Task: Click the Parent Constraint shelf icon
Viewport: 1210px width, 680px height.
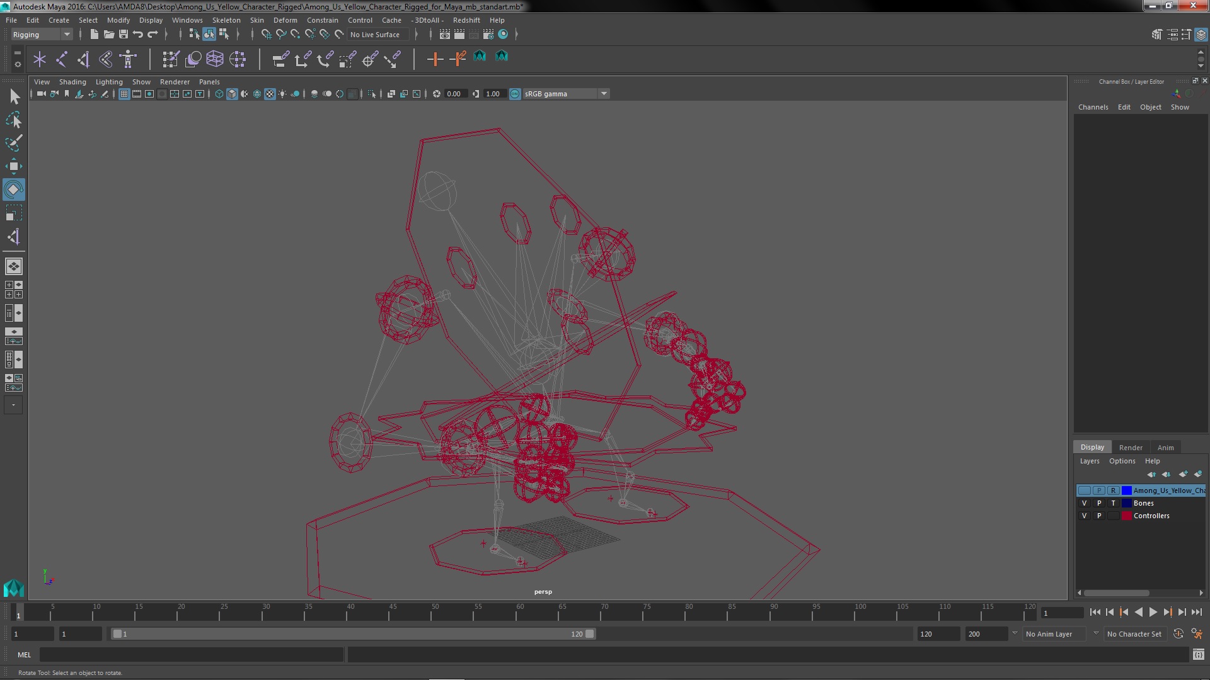Action: pyautogui.click(x=280, y=59)
